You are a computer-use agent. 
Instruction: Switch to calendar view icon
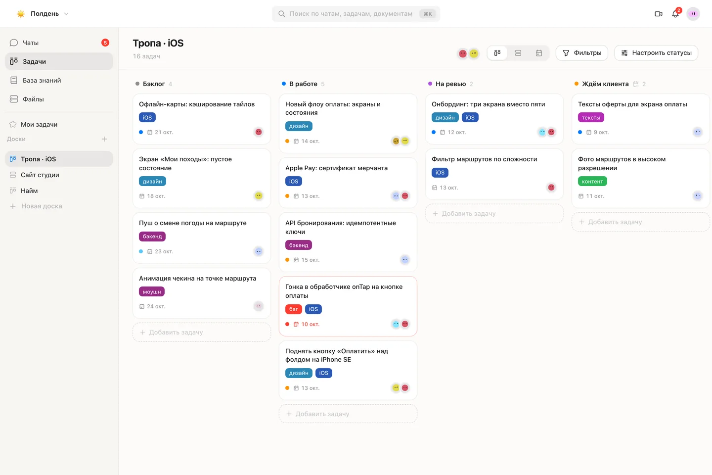[539, 53]
